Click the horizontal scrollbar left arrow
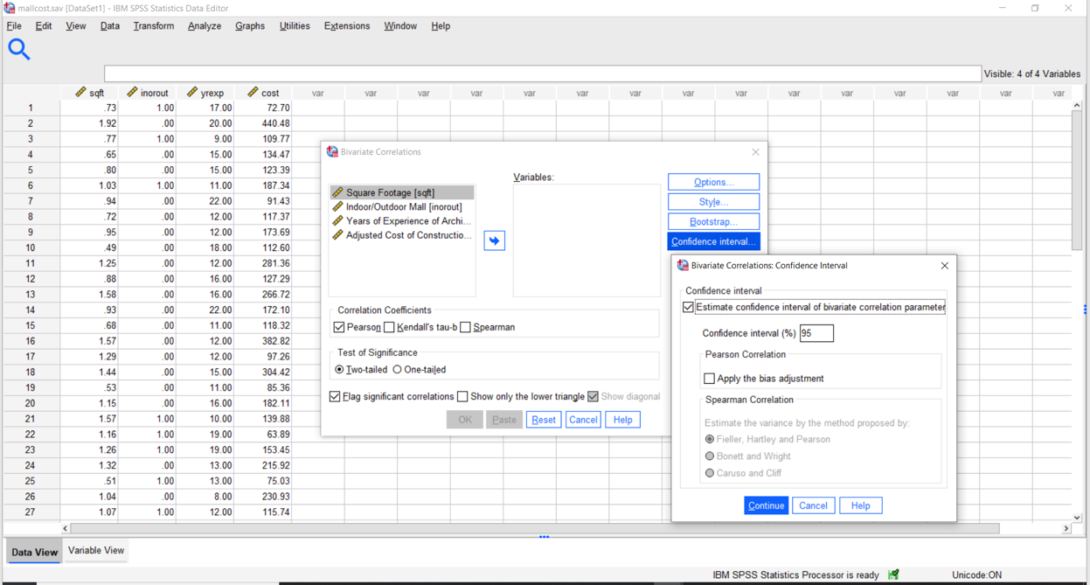This screenshot has width=1090, height=585. (65, 528)
